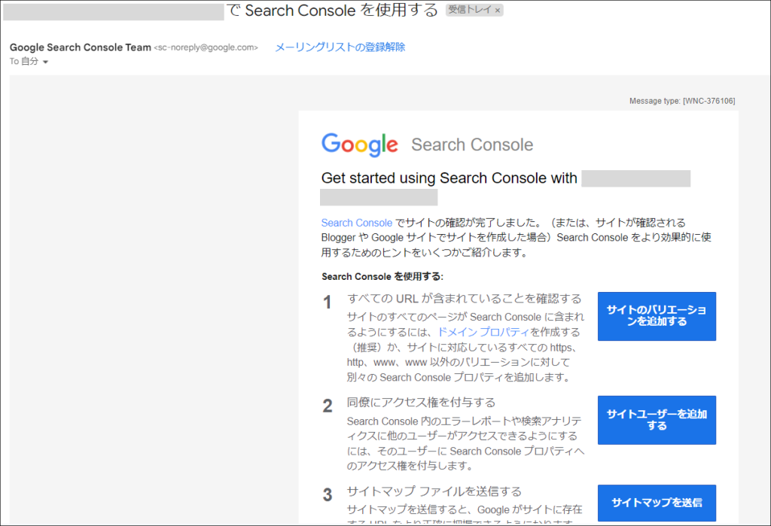Click サイトのバリエーションを追加する button
The width and height of the screenshot is (771, 526).
(657, 316)
